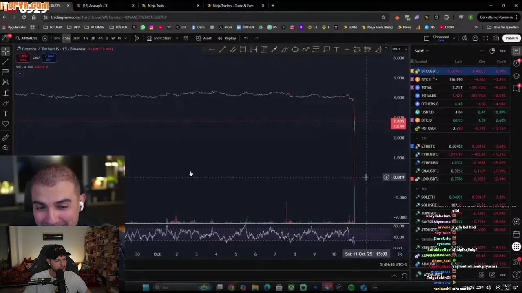Switch to the Anasayfa / X browser tab
This screenshot has width=522, height=293.
click(x=104, y=6)
